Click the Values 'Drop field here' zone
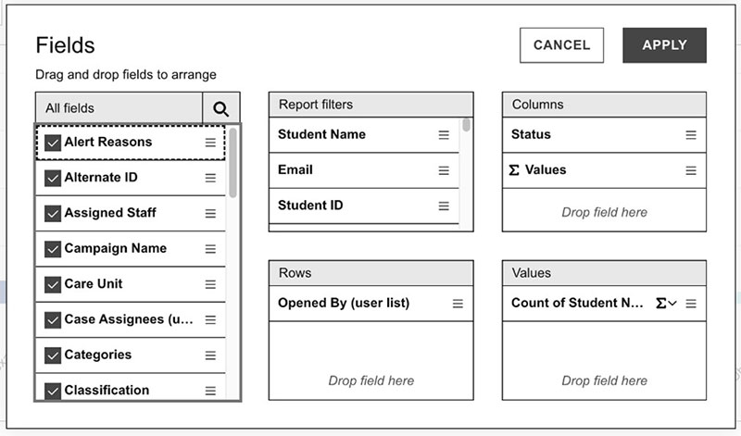 (x=604, y=380)
